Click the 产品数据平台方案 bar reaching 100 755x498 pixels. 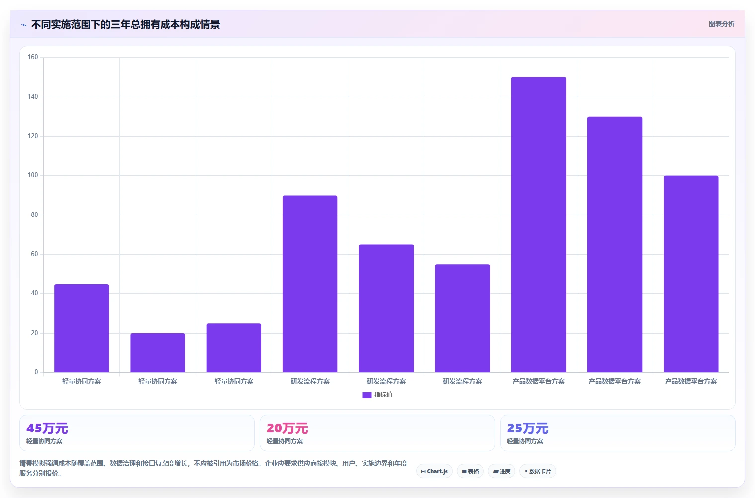click(x=691, y=274)
